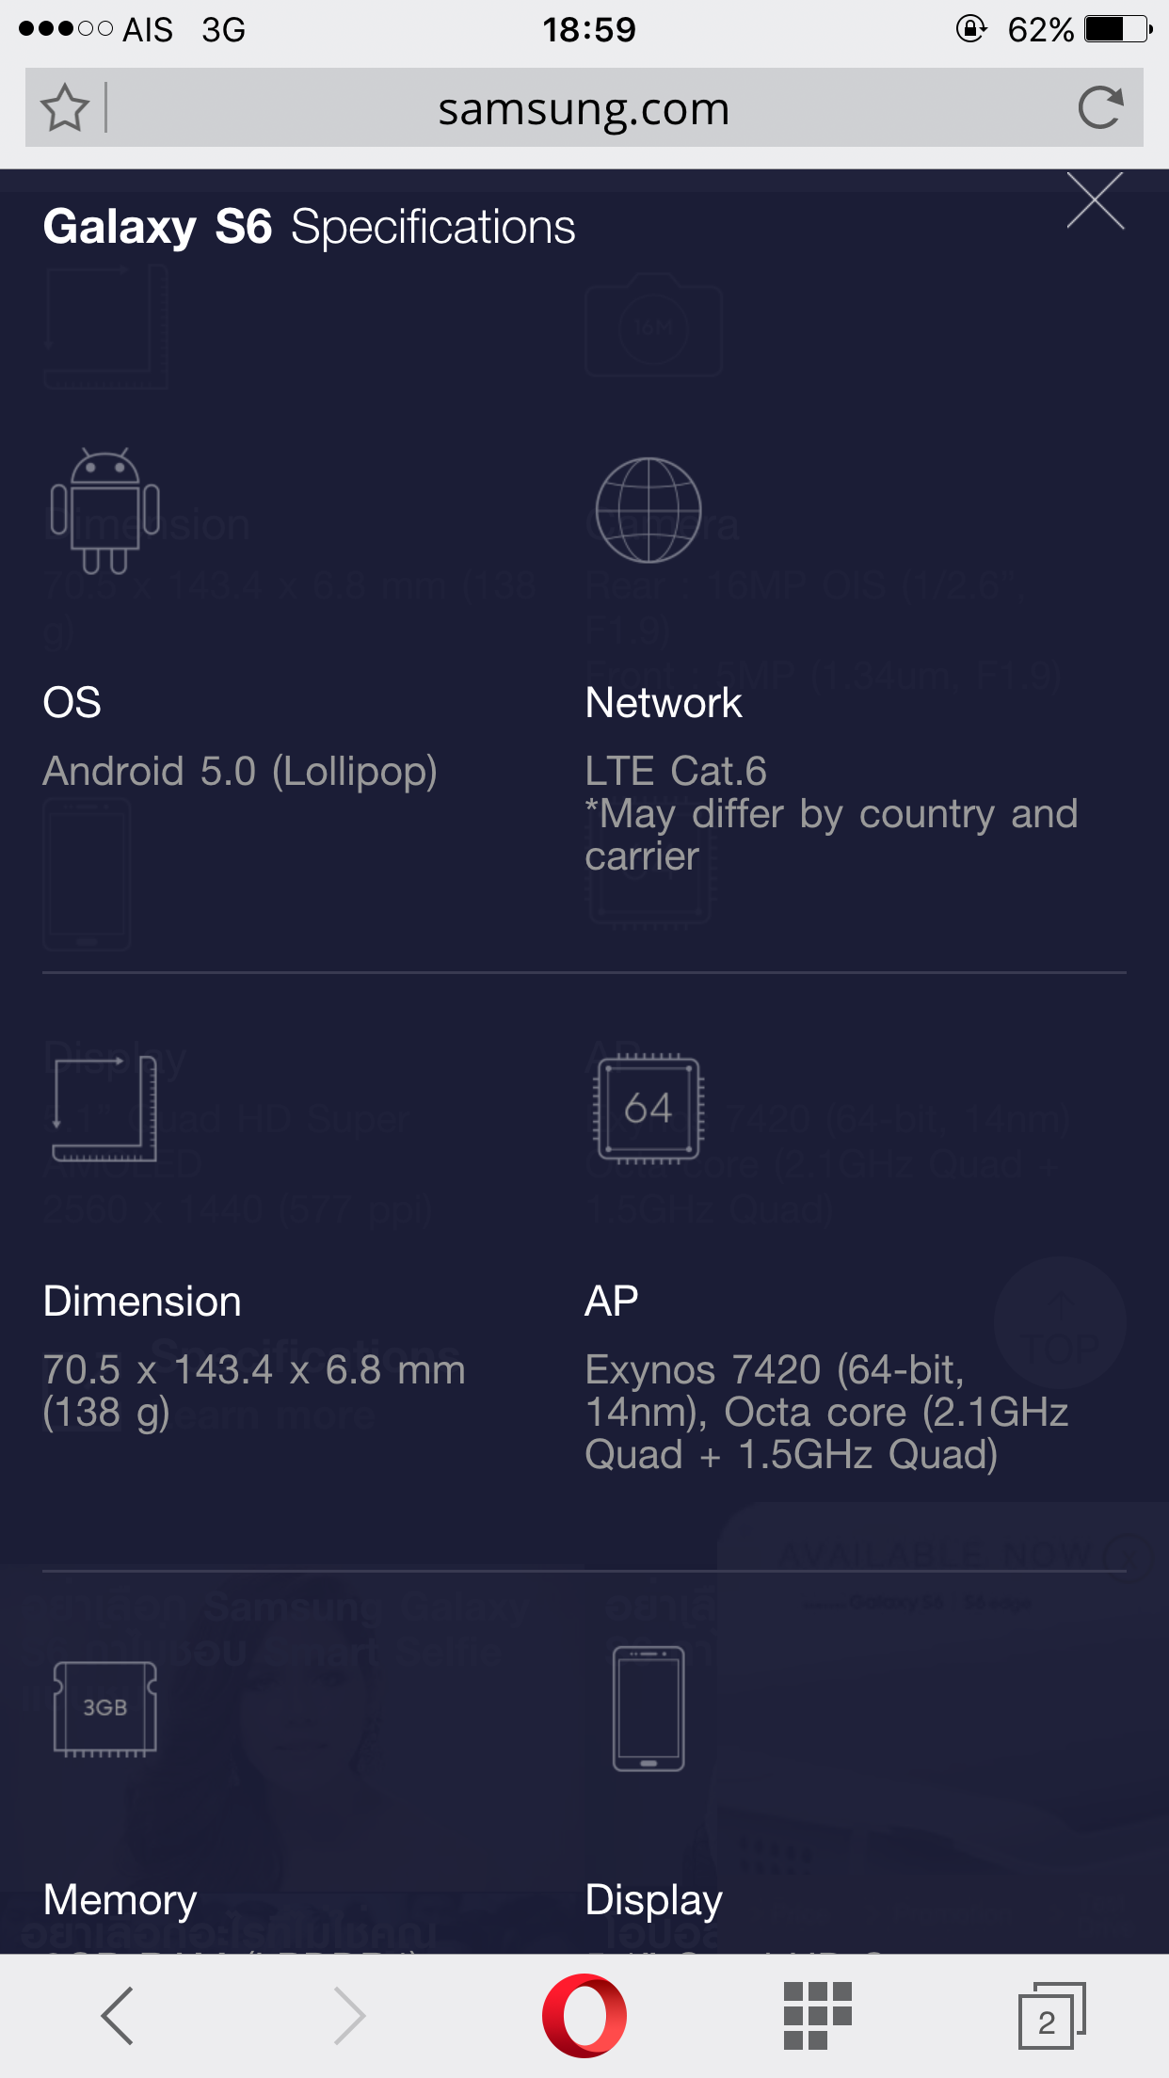Go forward with the right arrow
1169x2078 pixels.
point(350,2016)
